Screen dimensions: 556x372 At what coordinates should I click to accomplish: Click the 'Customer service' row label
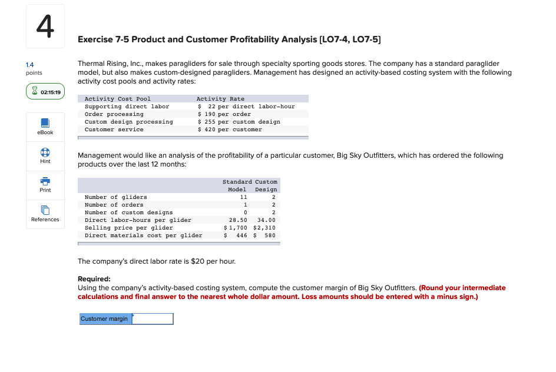click(114, 129)
